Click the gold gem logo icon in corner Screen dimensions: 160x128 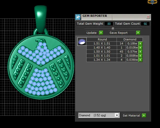[x=152, y=2]
